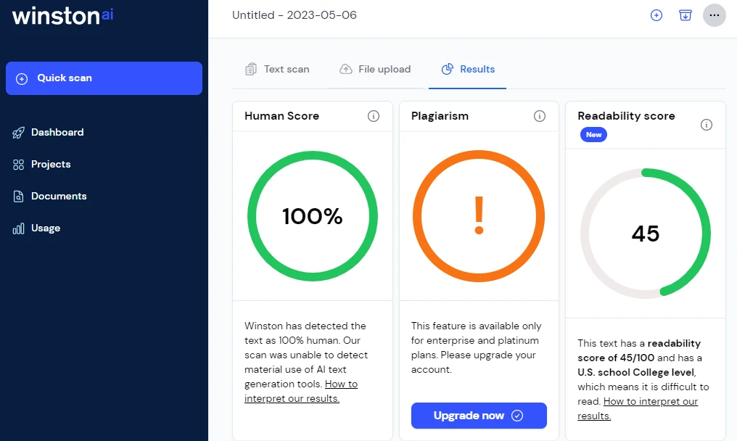Screen dimensions: 737x441
Task: Open the Projects section
Action: (x=51, y=164)
